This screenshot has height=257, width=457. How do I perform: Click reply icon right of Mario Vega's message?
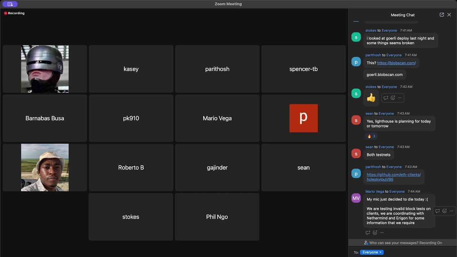click(437, 211)
